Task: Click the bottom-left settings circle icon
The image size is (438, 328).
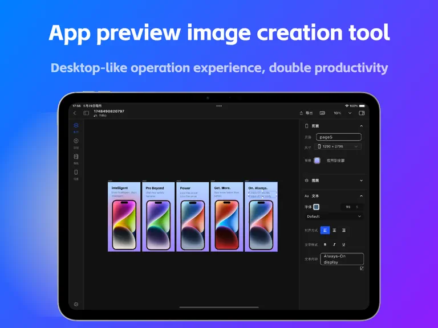Action: click(76, 304)
